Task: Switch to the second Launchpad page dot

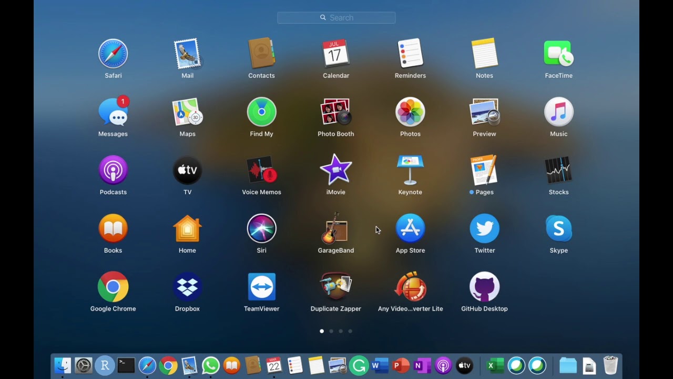Action: coord(331,331)
